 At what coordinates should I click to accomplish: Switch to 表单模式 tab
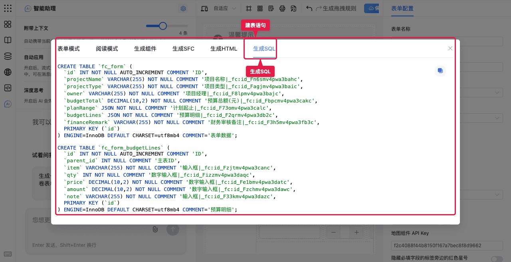(x=69, y=49)
